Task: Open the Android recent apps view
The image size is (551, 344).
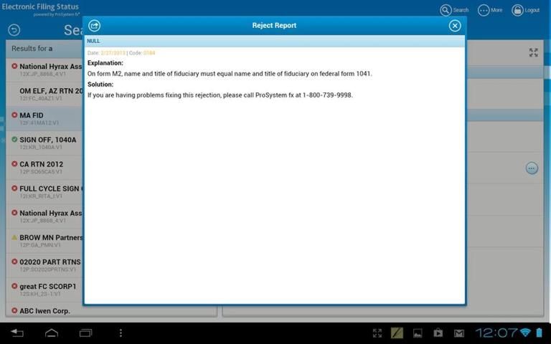Action: tap(85, 333)
